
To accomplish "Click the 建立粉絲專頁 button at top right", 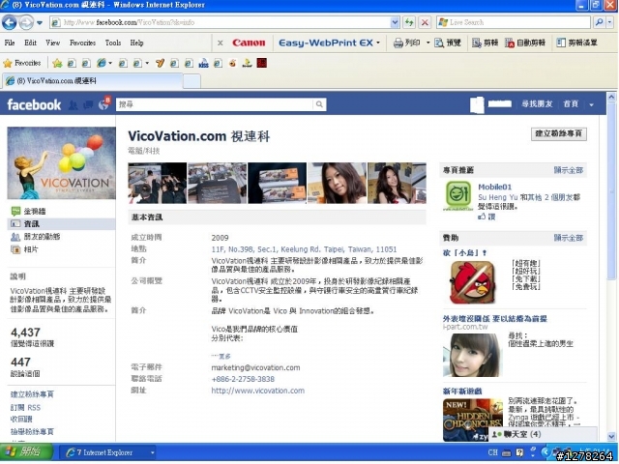I will click(559, 133).
